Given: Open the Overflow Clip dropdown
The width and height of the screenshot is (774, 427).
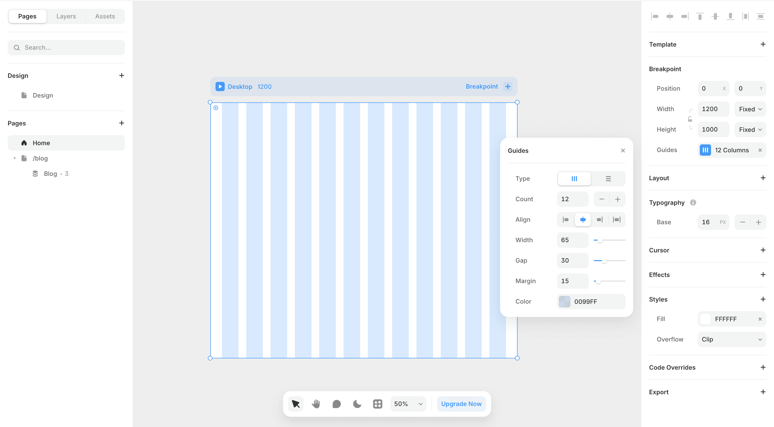Looking at the screenshot, I should pos(731,339).
